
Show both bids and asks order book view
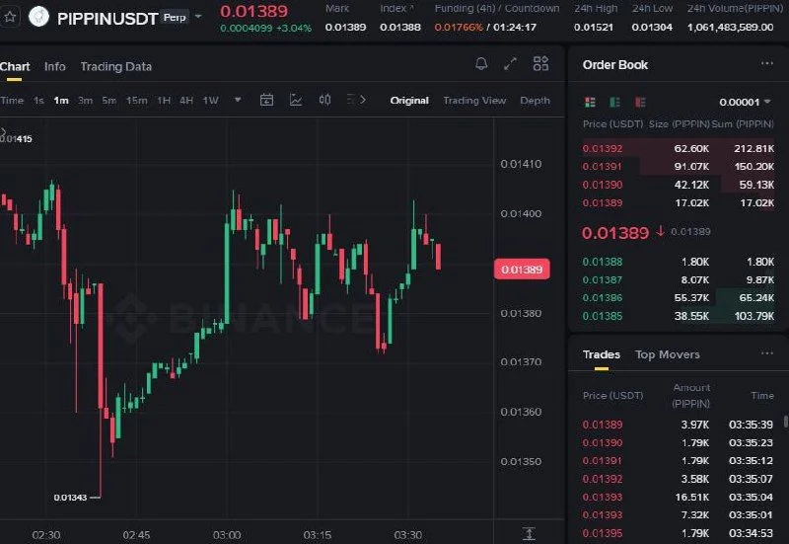[x=590, y=103]
